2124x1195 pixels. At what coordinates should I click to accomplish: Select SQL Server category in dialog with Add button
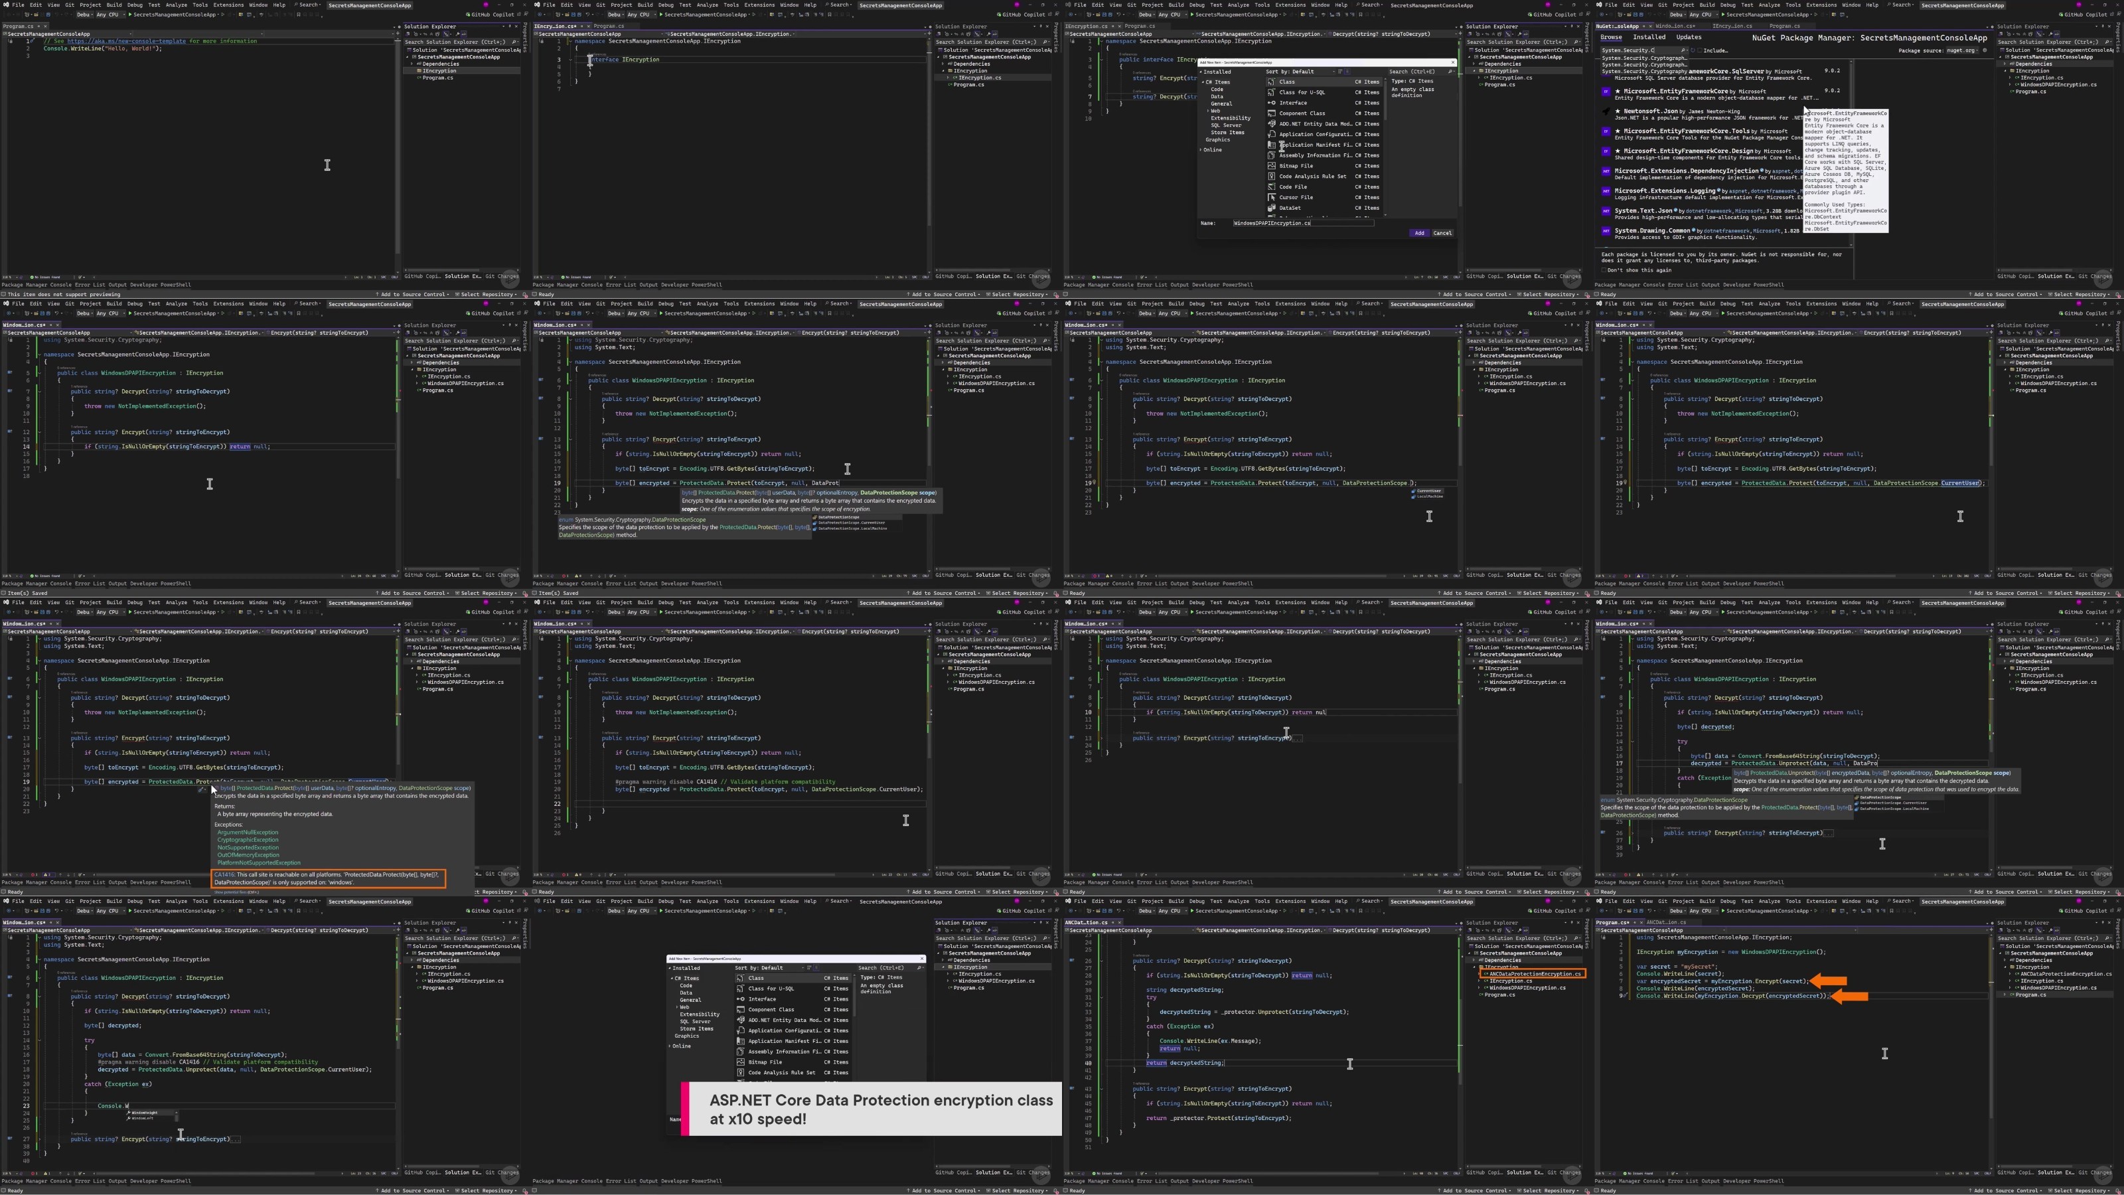click(1226, 125)
